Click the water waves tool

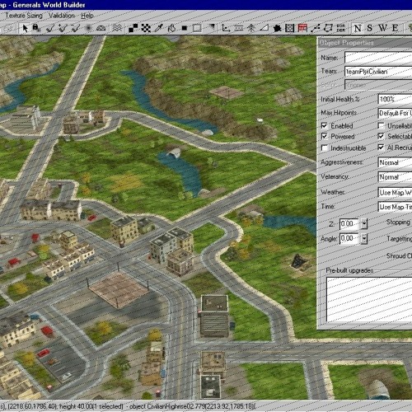pyautogui.click(x=117, y=28)
